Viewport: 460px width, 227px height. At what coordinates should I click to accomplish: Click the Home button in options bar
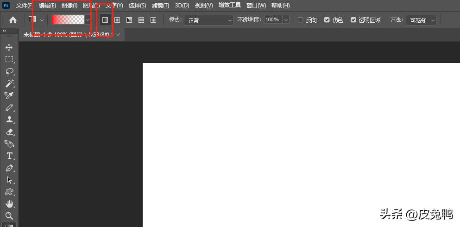click(13, 20)
